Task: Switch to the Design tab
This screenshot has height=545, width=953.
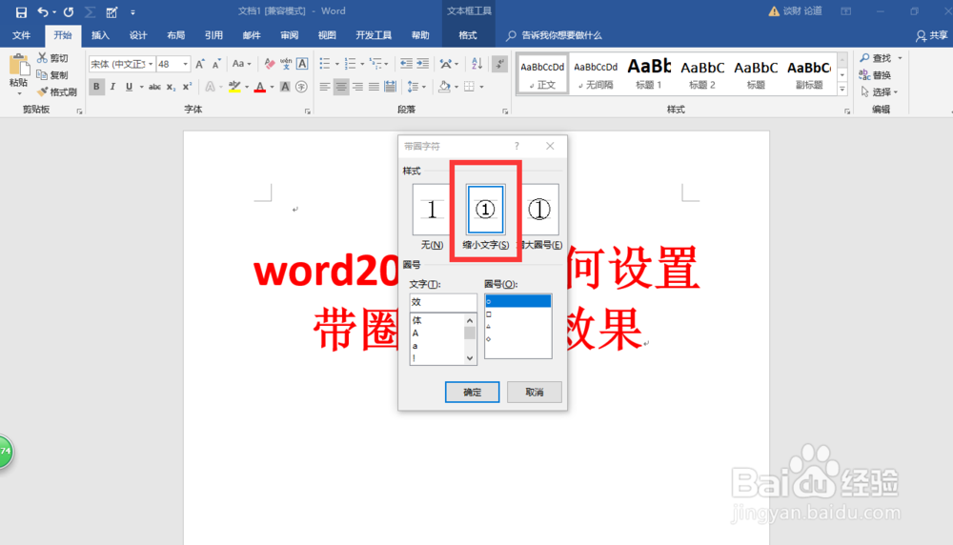Action: [x=138, y=35]
